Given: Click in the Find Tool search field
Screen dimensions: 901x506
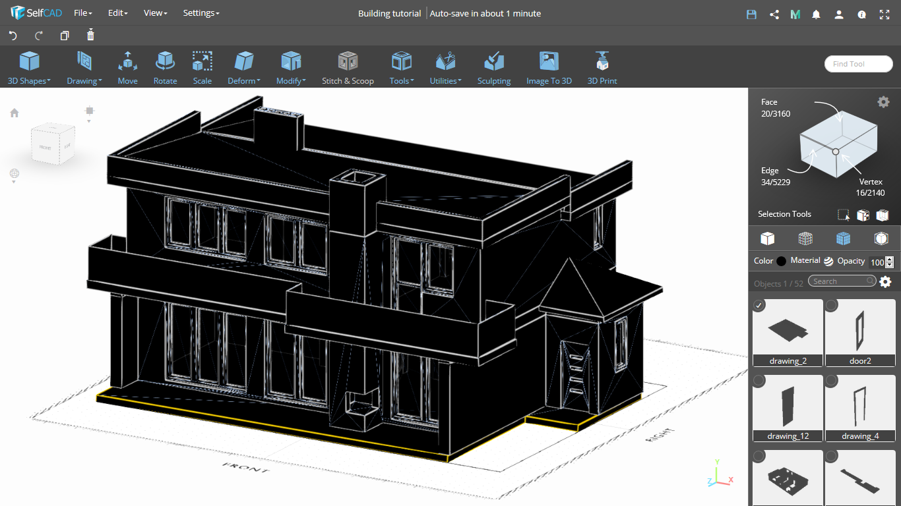Looking at the screenshot, I should click(857, 64).
